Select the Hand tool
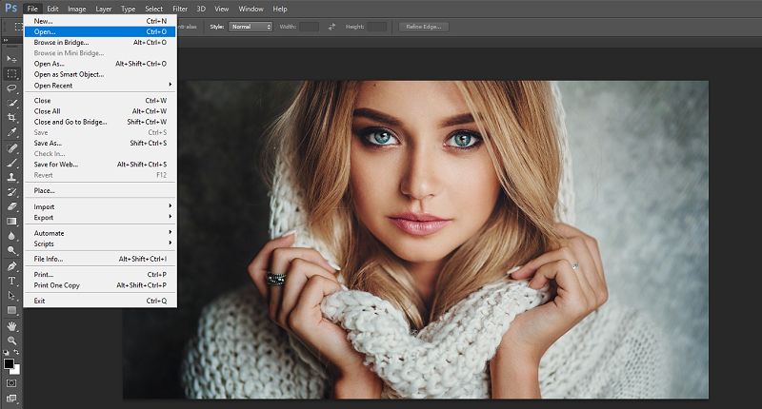Screen dimensions: 762x409 (x=11, y=326)
